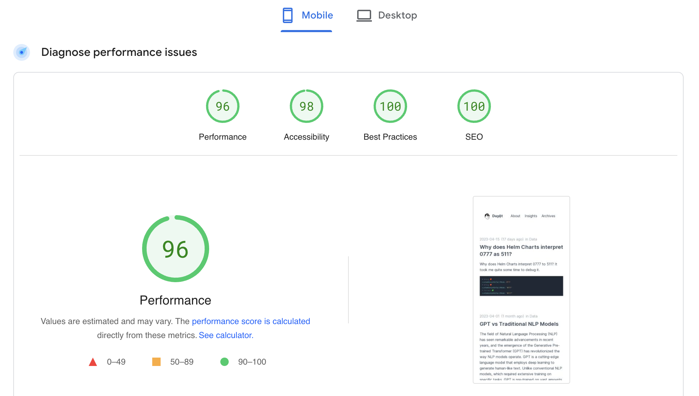Viewport: 699px width, 396px height.
Task: Select the Performance 96 score gauge
Action: tap(222, 106)
